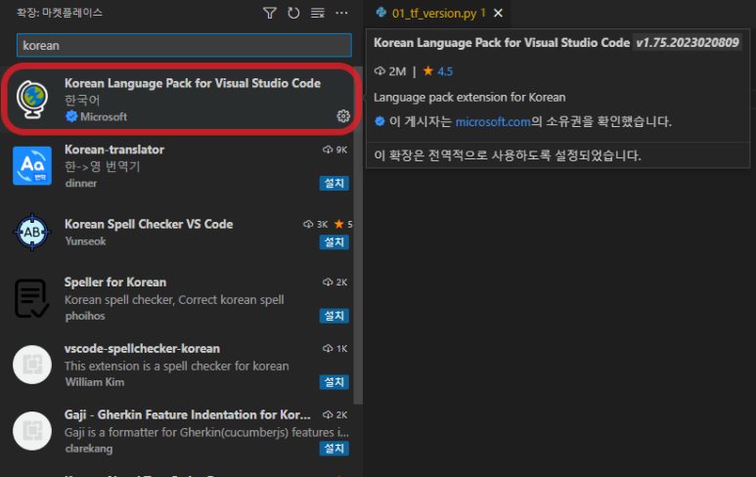756x477 pixels.
Task: Select the Speller for Korean document icon
Action: (32, 298)
